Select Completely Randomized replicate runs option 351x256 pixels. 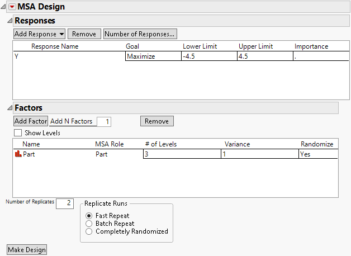[88, 231]
